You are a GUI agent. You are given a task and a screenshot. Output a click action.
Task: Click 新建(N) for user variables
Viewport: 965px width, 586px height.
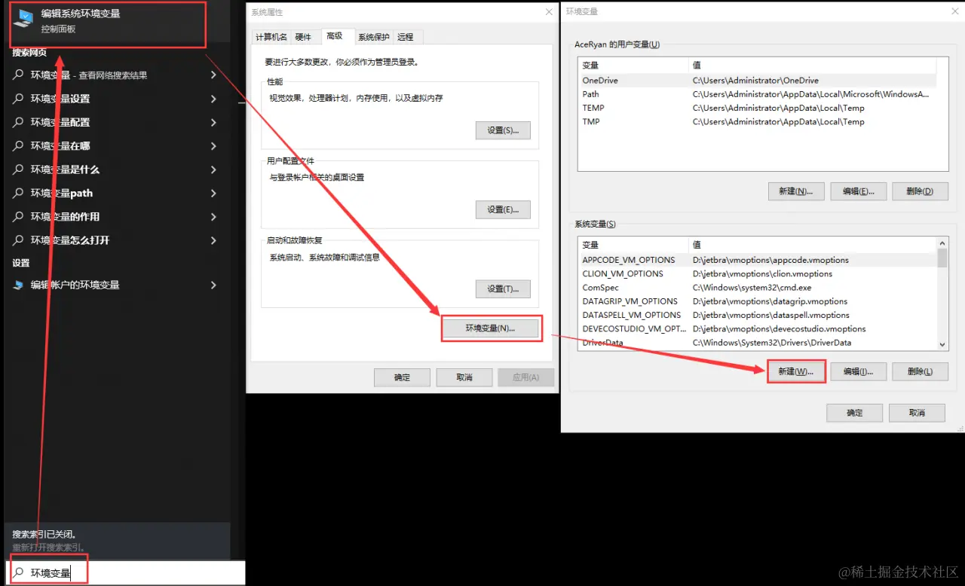pos(796,191)
